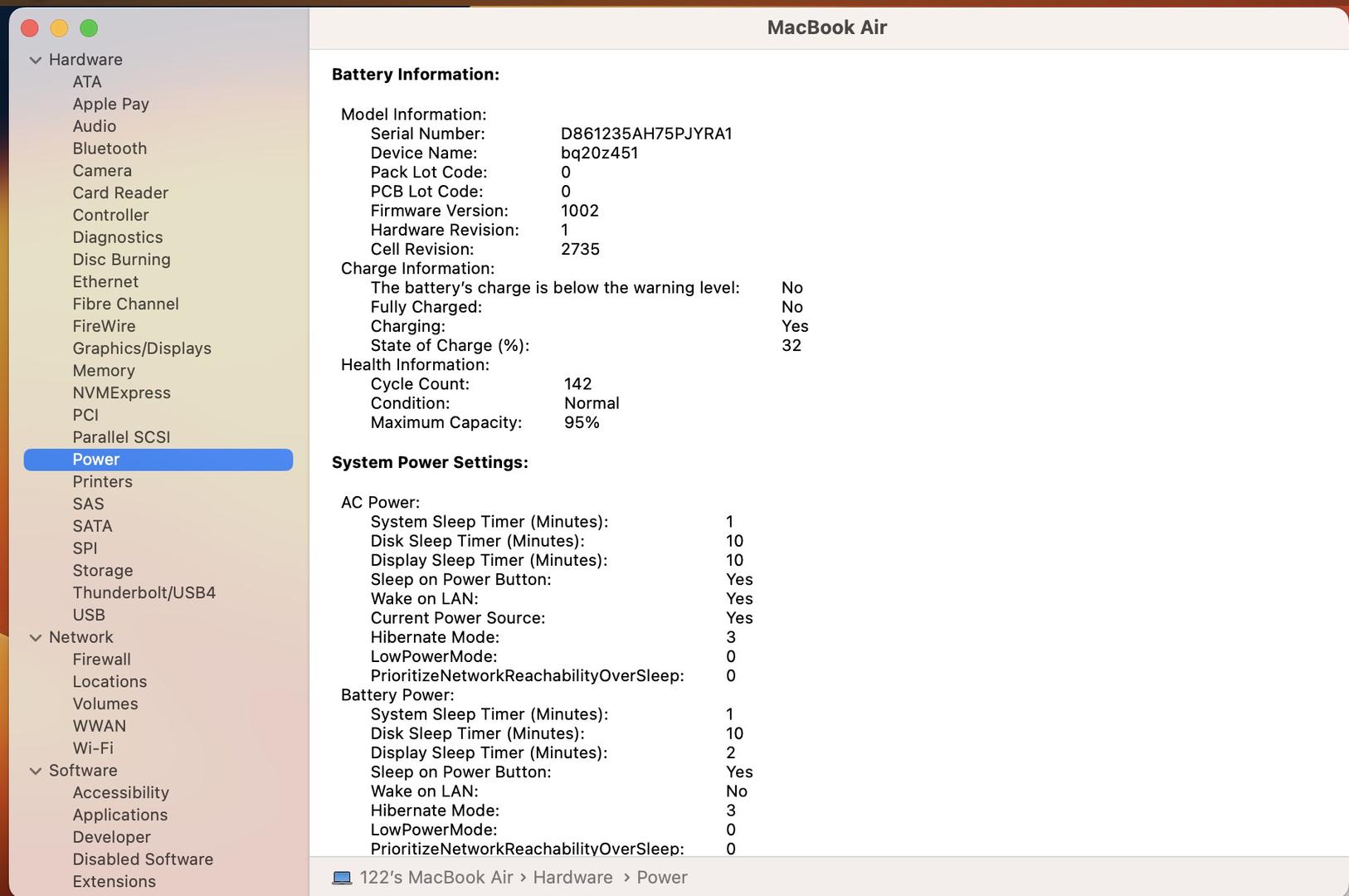Viewport: 1349px width, 896px height.
Task: Click the Maximum Capacity value 95%
Action: (582, 422)
